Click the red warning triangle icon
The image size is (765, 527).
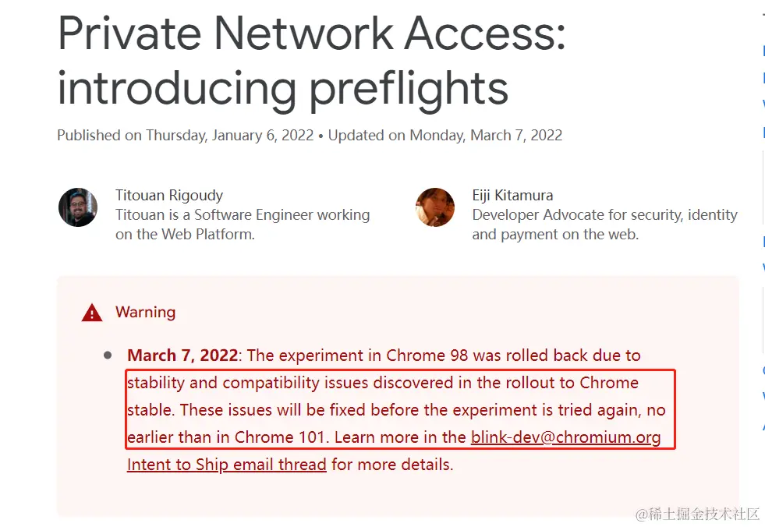pyautogui.click(x=92, y=313)
